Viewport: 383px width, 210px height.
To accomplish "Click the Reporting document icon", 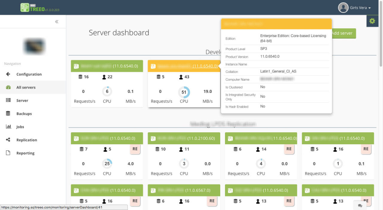I will pyautogui.click(x=8, y=153).
